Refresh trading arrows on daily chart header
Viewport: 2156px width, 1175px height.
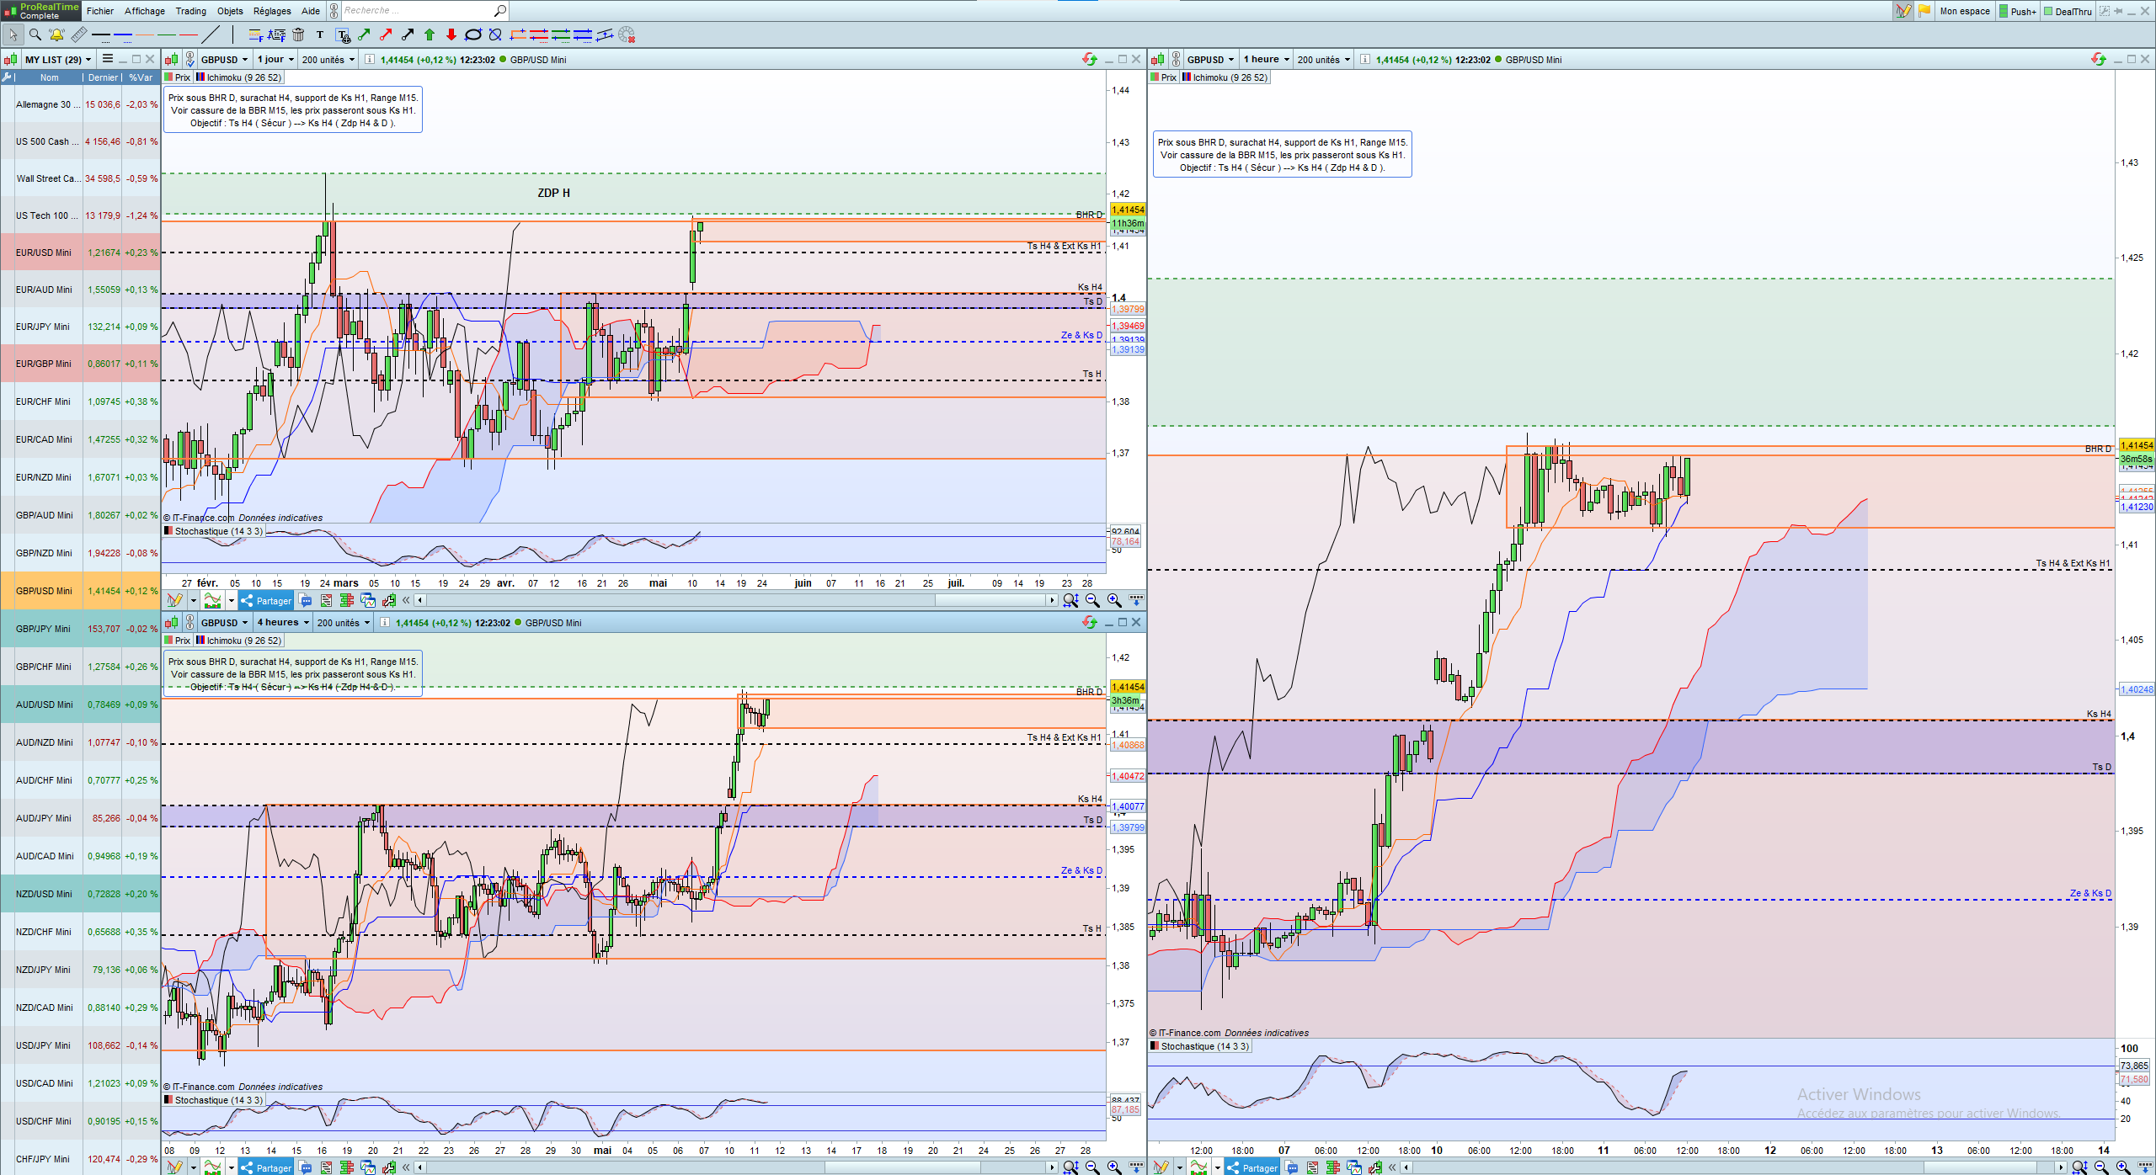tap(1090, 59)
